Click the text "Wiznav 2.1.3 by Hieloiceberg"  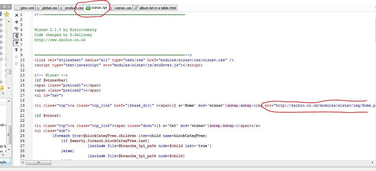(x=65, y=30)
